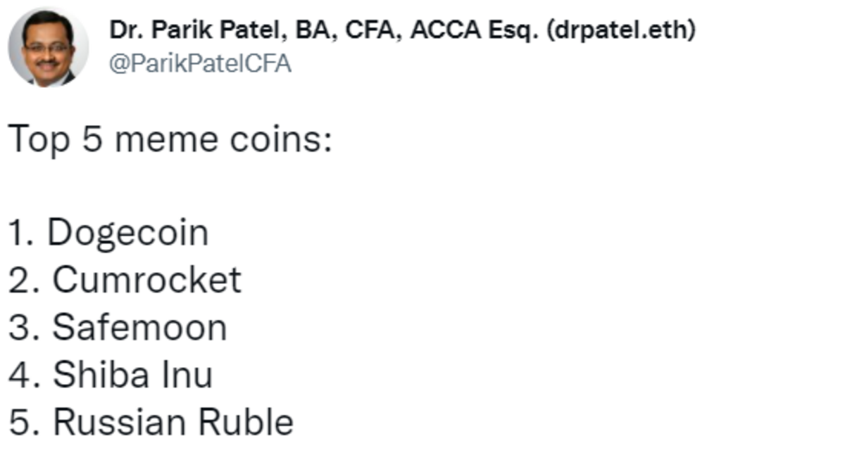This screenshot has height=455, width=845.
Task: Click the word 'Inu' in fourth entry
Action: click(x=186, y=375)
